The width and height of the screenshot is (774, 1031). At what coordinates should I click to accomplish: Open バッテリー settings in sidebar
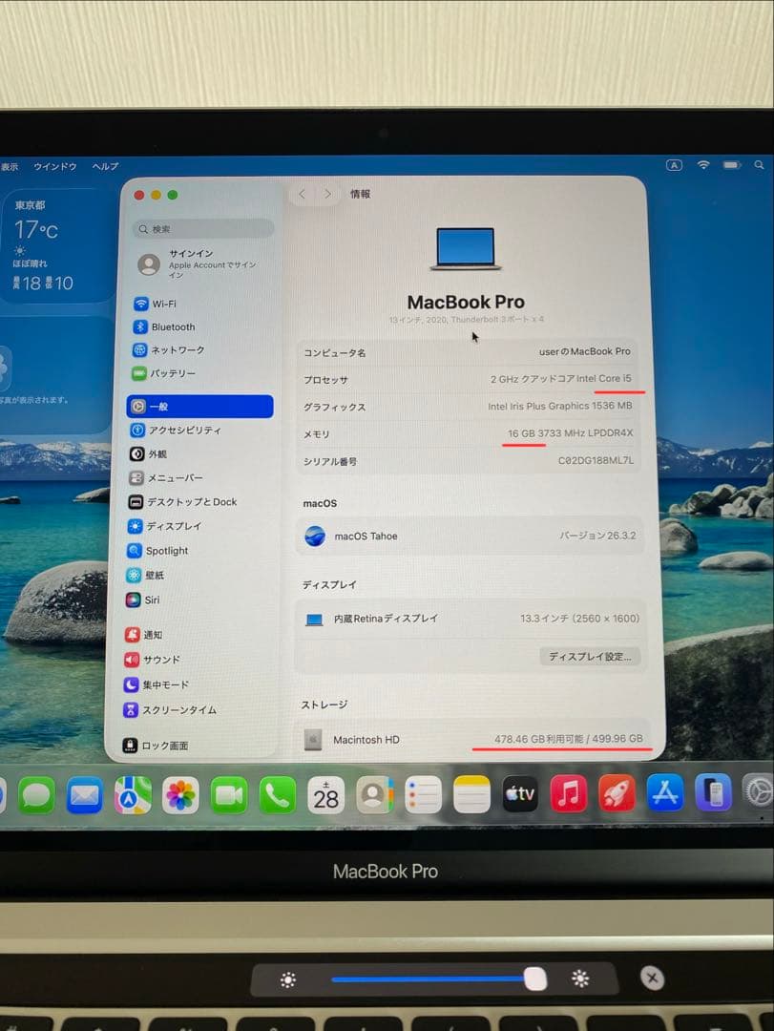[x=164, y=373]
